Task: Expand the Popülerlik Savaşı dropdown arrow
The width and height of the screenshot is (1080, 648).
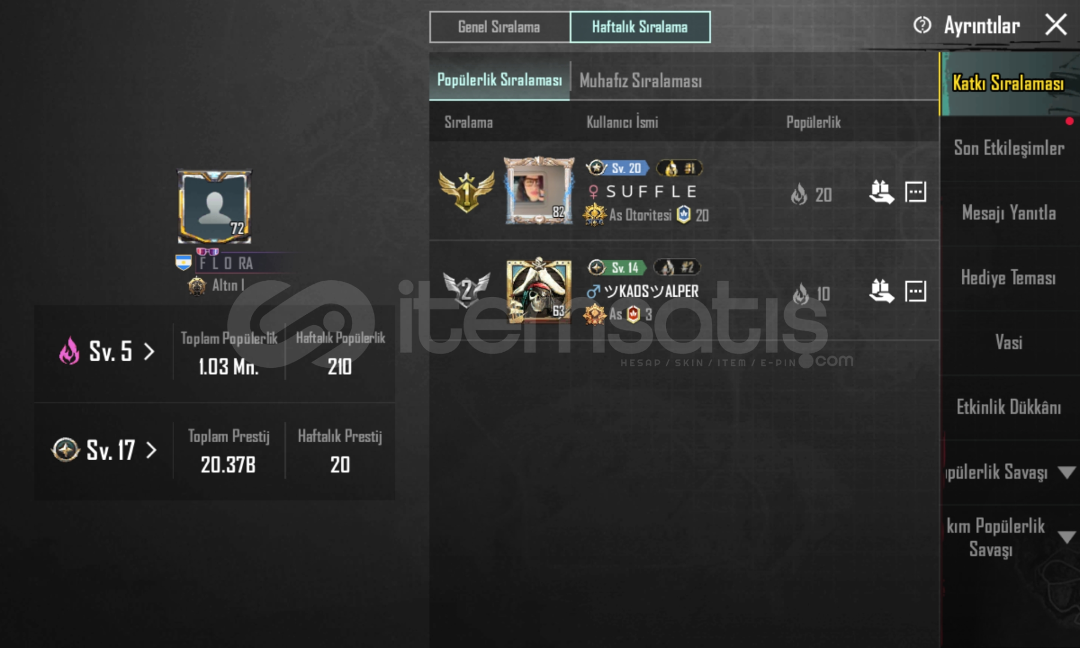Action: pos(1066,473)
